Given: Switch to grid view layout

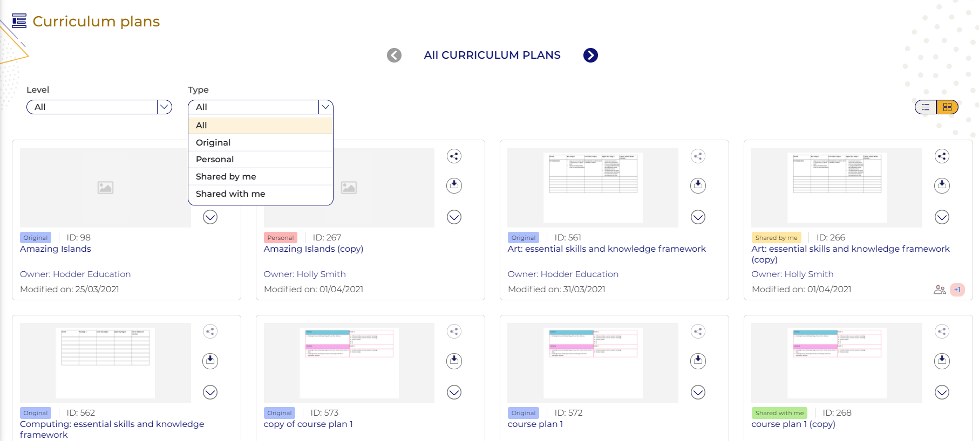Looking at the screenshot, I should (947, 107).
